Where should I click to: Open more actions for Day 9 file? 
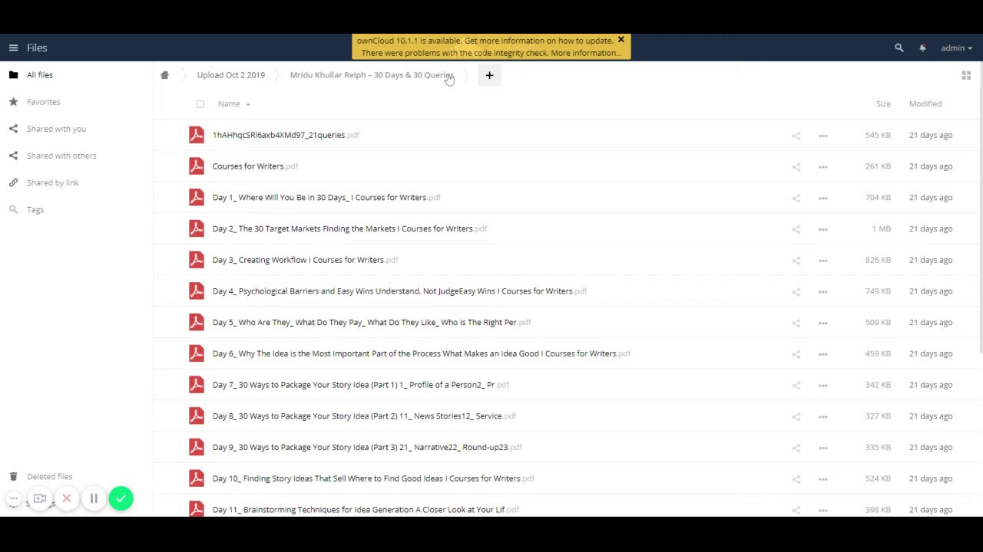coord(823,448)
